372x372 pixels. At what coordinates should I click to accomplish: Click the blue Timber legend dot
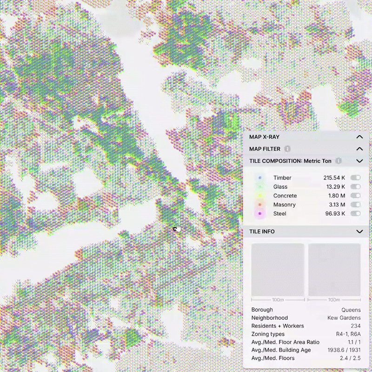pyautogui.click(x=260, y=178)
